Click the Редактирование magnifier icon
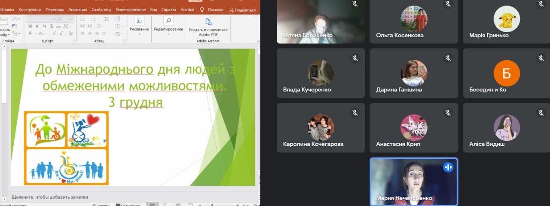550x206 pixels. [168, 21]
